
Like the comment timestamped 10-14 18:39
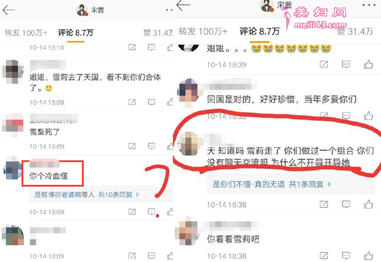(x=368, y=65)
